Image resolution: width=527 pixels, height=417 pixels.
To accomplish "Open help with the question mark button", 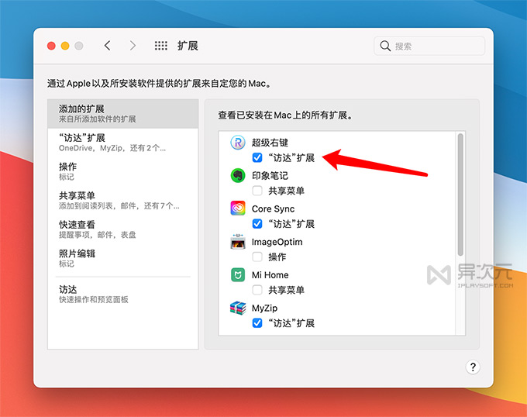I will point(473,367).
